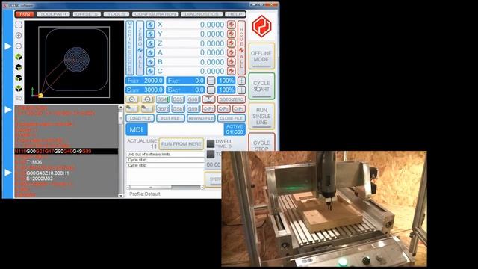This screenshot has height=269, width=478.
Task: Toggle spindle clockwise rotation button
Action: pyautogui.click(x=132, y=99)
